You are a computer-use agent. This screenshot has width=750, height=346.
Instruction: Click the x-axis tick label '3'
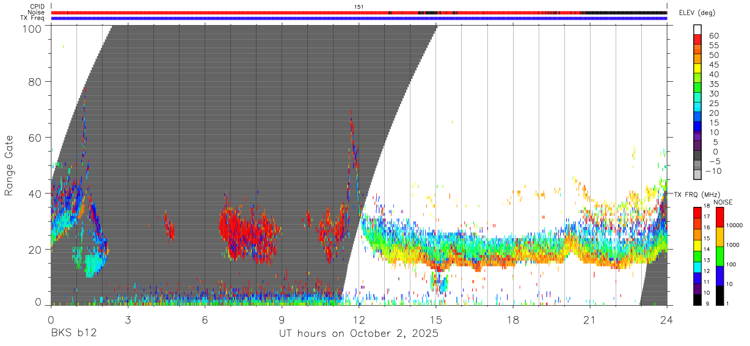(128, 320)
